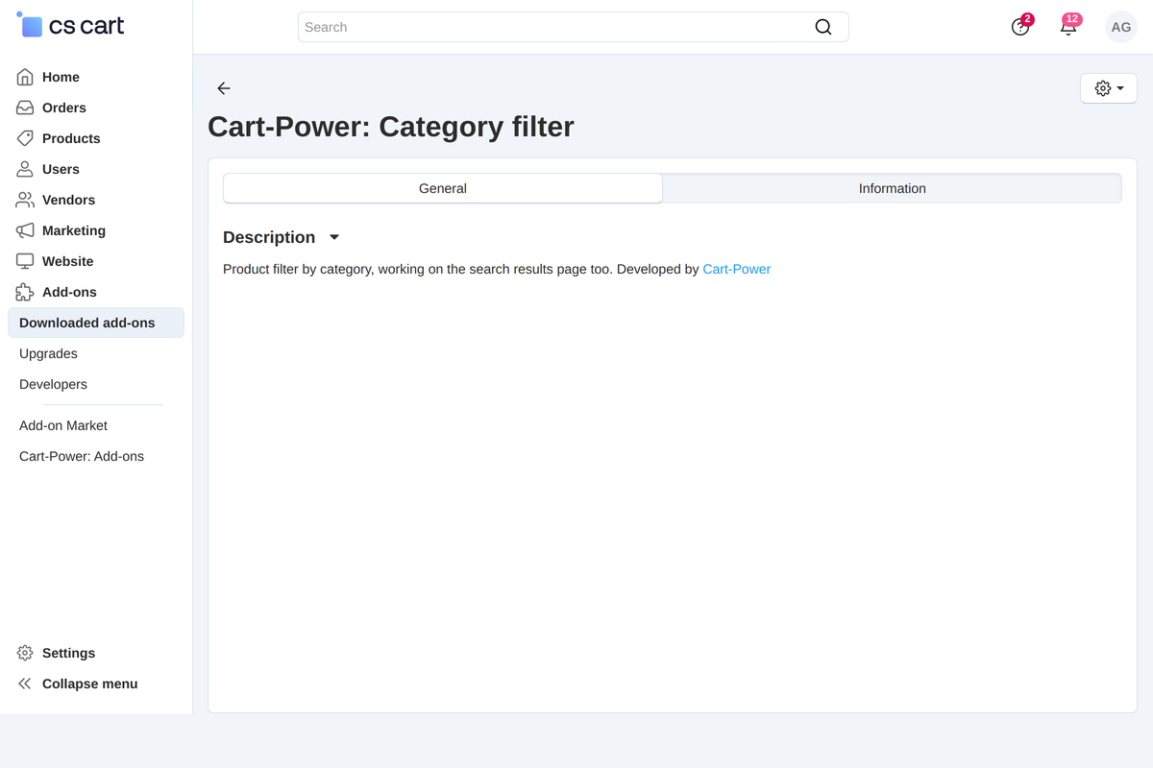Open the Upgrades page
This screenshot has width=1153, height=768.
pos(48,353)
